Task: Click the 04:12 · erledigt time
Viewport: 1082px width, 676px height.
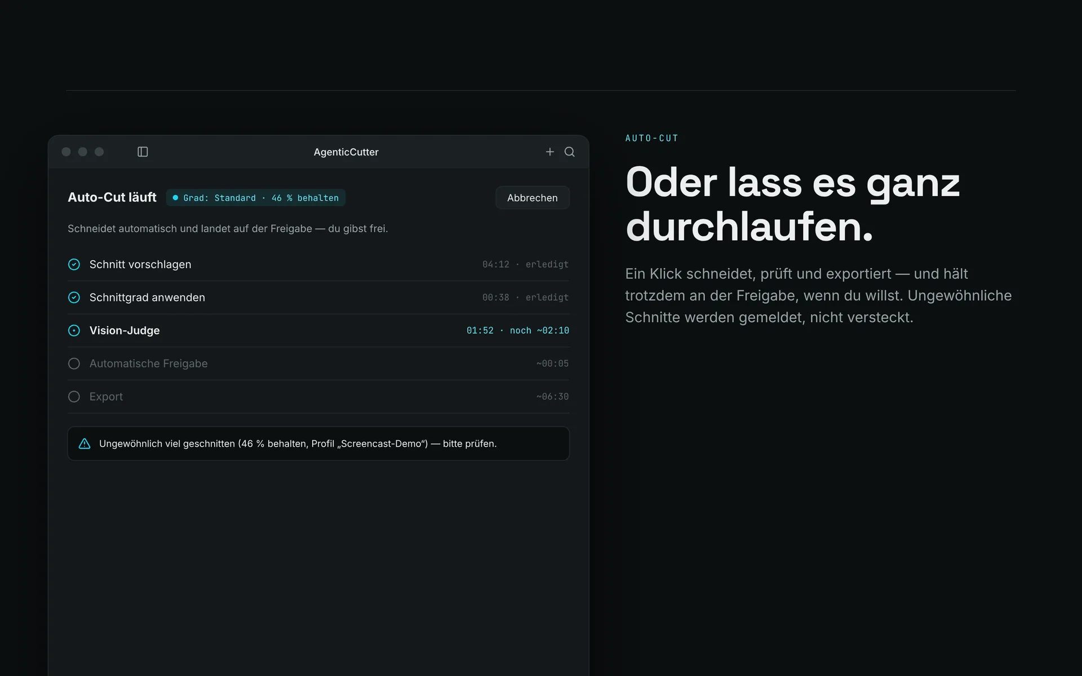Action: coord(525,264)
